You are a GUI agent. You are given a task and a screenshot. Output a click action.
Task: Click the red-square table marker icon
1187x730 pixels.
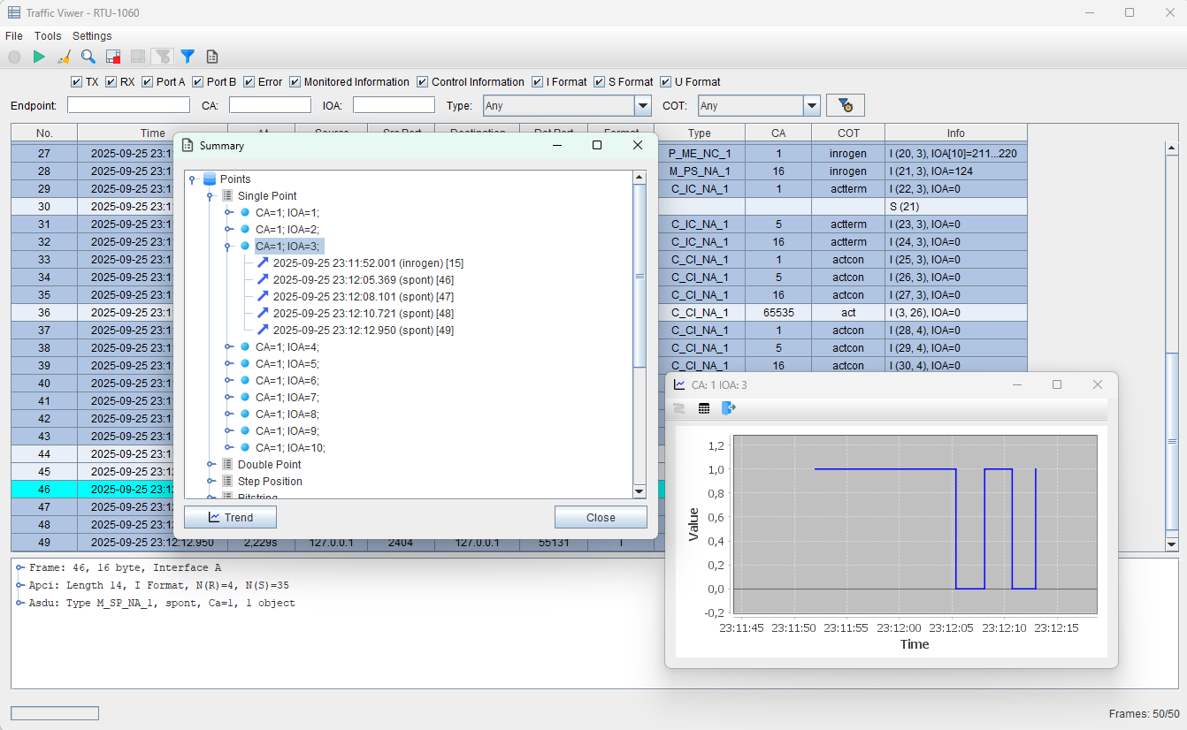113,57
